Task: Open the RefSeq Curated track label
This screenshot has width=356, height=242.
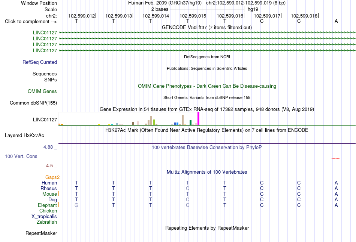Action: click(x=40, y=62)
